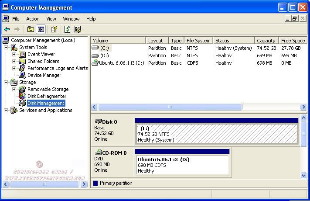Click the volume list horizontal scrollbar thumb
310x201 pixels.
[x=170, y=107]
